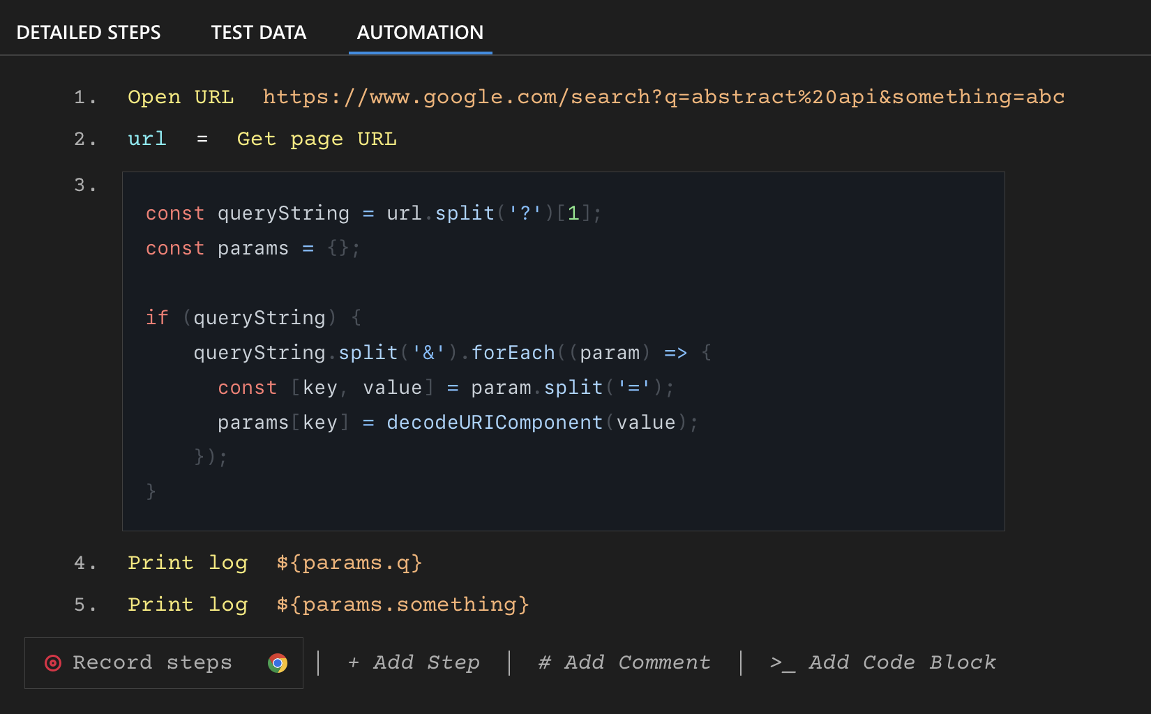Image resolution: width=1151 pixels, height=714 pixels.
Task: Create a code block with Add Code Block
Action: click(903, 663)
